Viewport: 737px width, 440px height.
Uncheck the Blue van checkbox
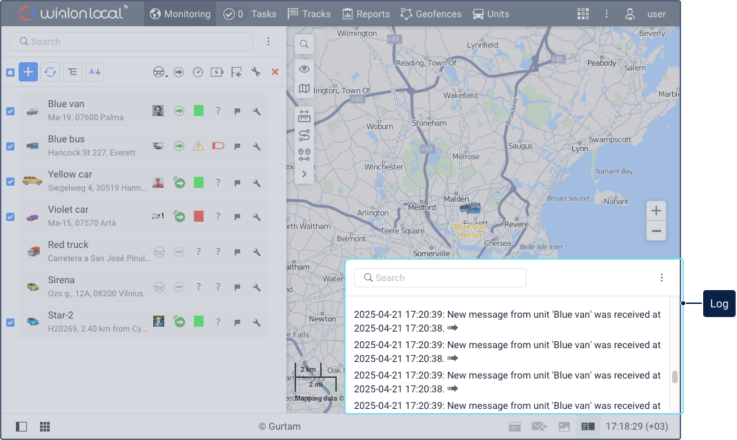click(x=10, y=111)
